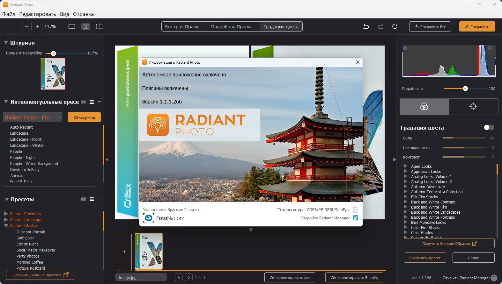The image size is (502, 284).
Task: Undo the last edit
Action: pos(366,26)
